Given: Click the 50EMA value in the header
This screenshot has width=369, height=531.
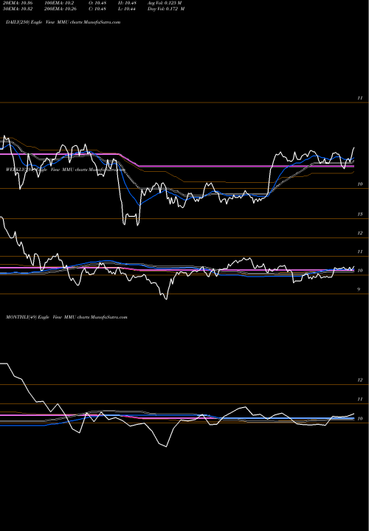Looking at the screenshot, I should pyautogui.click(x=16, y=9).
